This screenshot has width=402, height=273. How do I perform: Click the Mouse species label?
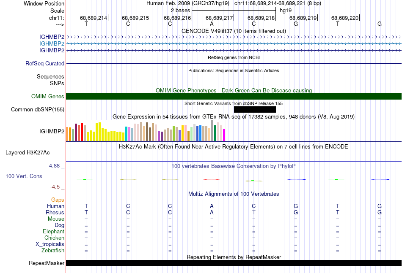[x=56, y=219]
